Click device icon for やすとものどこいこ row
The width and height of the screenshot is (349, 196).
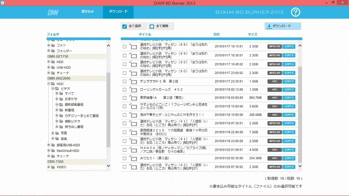pyautogui.click(x=133, y=106)
